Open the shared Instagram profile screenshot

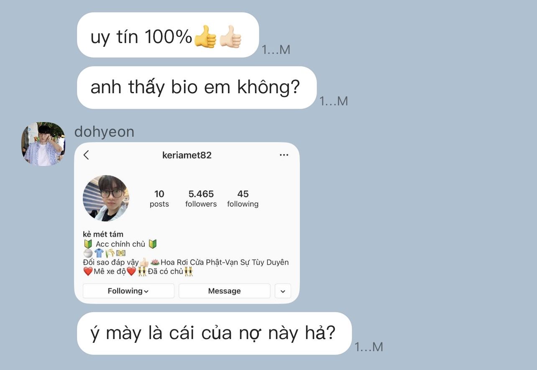(x=187, y=223)
